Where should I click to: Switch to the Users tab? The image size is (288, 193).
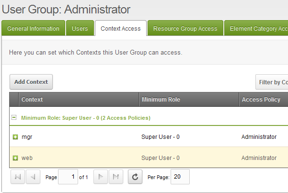[80, 29]
